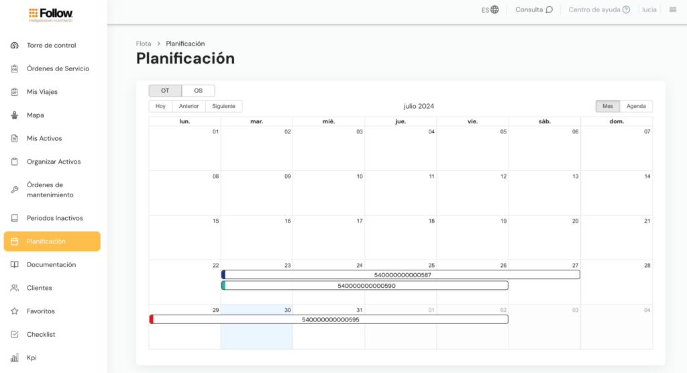Screen dimensions: 687x373
Task: Click the Documentación book icon
Action: [x=14, y=265]
